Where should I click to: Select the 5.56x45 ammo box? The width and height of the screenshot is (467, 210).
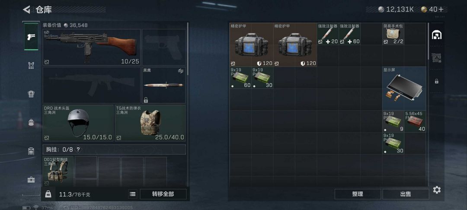[415, 121]
